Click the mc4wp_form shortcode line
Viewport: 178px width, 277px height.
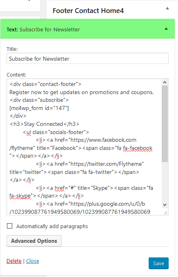pyautogui.click(x=39, y=108)
